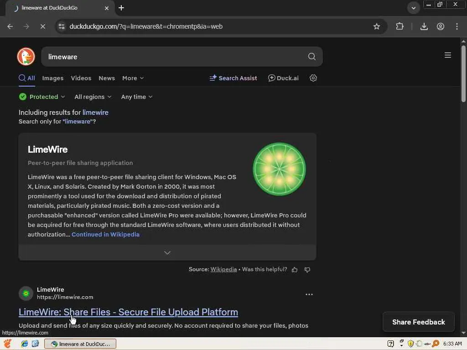
Task: Select limeware at DuckDuc... taskbar button
Action: pyautogui.click(x=80, y=344)
